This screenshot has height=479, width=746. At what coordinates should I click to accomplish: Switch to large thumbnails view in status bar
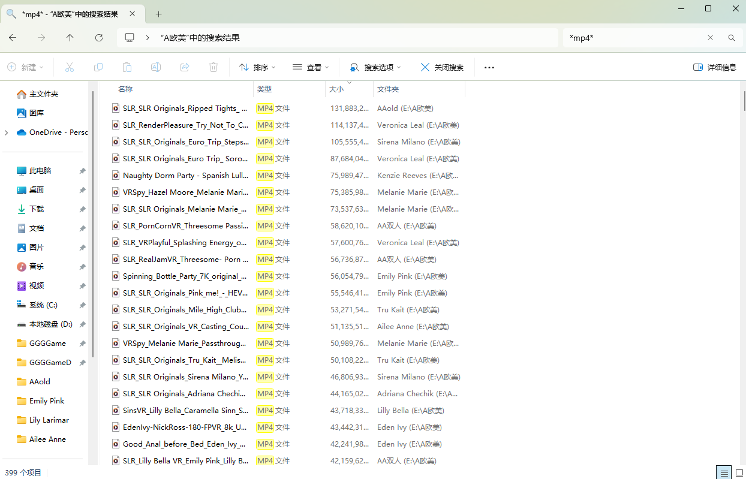tap(738, 472)
